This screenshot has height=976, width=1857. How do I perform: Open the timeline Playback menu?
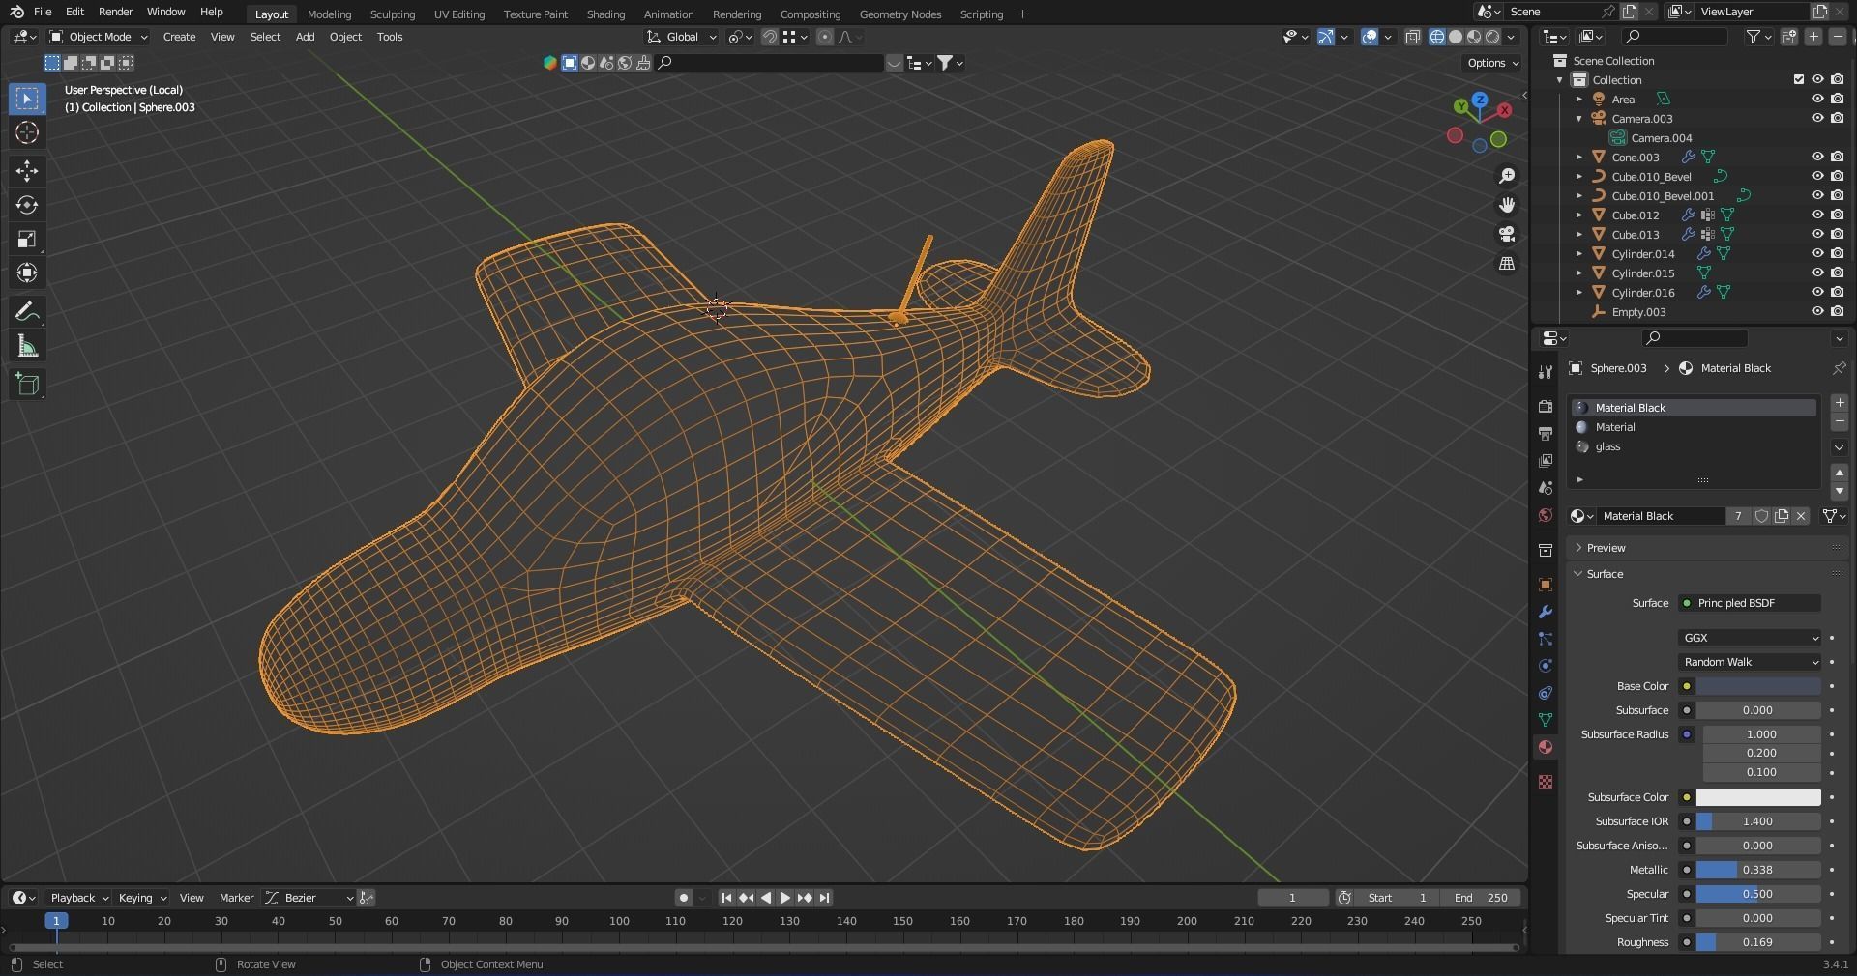(x=79, y=898)
